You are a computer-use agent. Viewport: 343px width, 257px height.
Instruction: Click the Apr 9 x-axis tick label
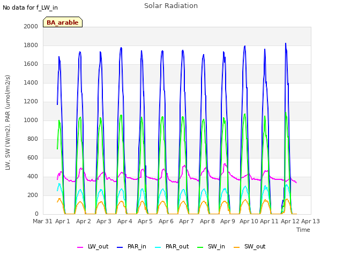click(227, 221)
